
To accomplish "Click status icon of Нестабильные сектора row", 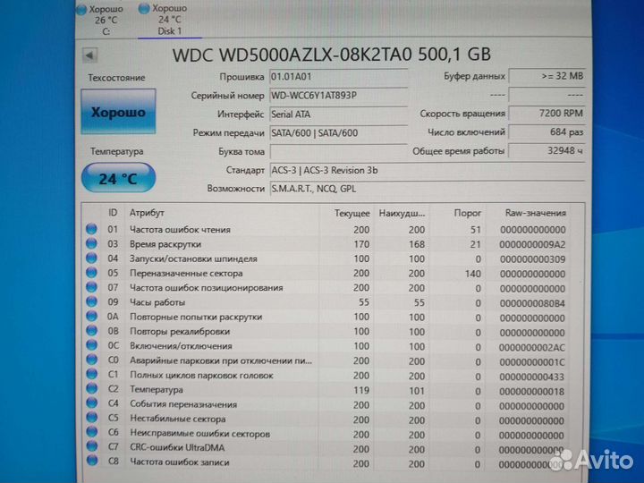I will pos(91,418).
